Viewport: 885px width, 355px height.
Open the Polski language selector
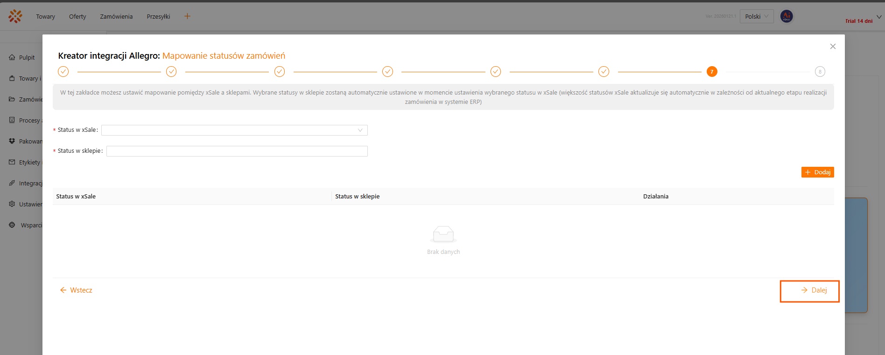pyautogui.click(x=756, y=16)
